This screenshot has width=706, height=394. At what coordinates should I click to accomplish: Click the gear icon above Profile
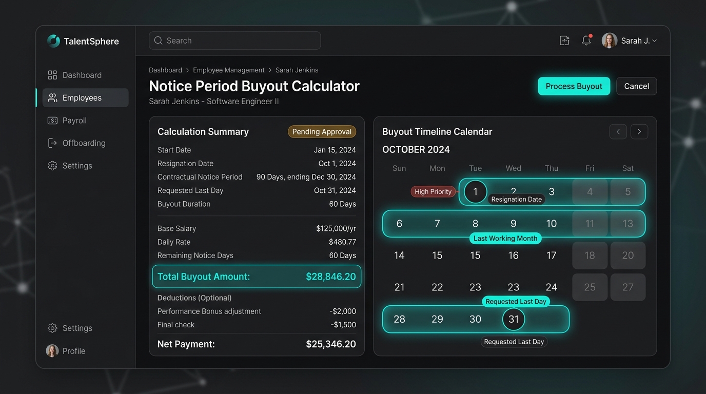52,328
